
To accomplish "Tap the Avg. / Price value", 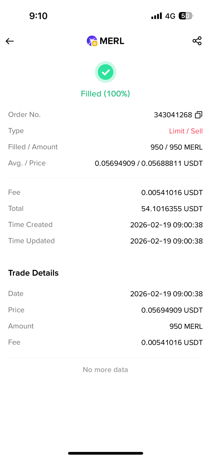I will [149, 163].
